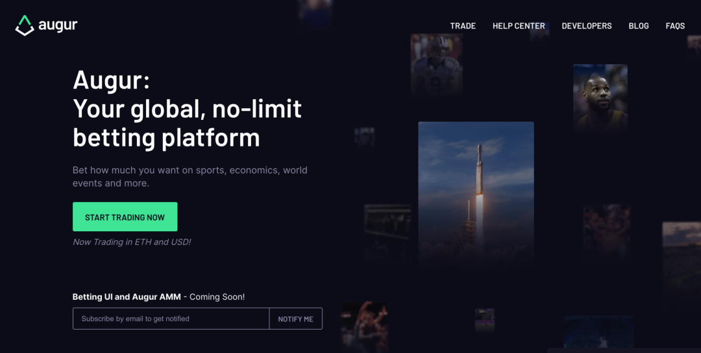The width and height of the screenshot is (701, 353).
Task: Click the Augur logo icon
Action: (25, 25)
